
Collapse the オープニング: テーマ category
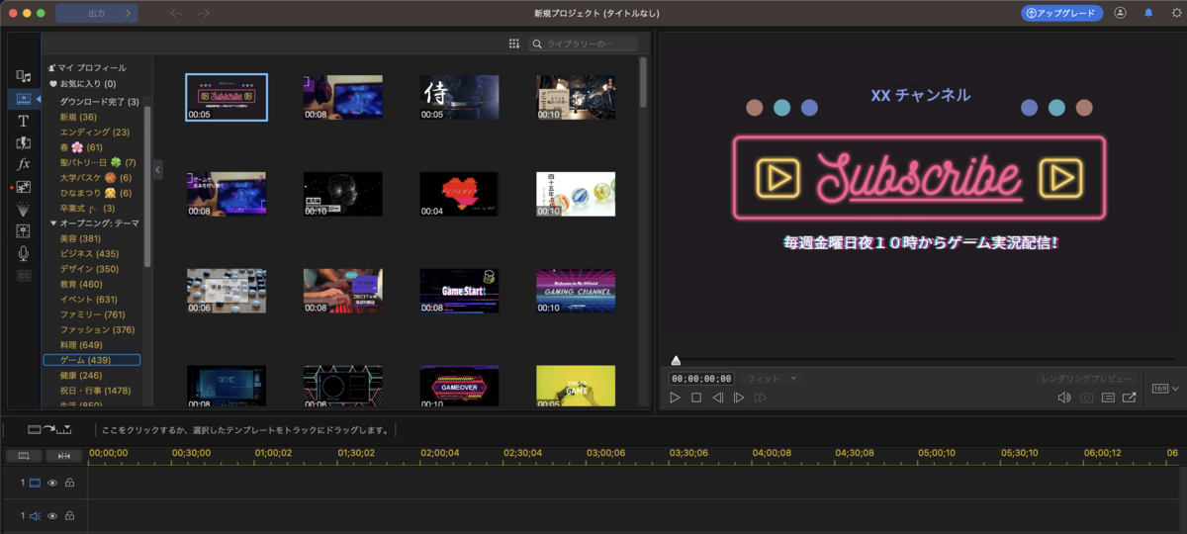pos(53,223)
